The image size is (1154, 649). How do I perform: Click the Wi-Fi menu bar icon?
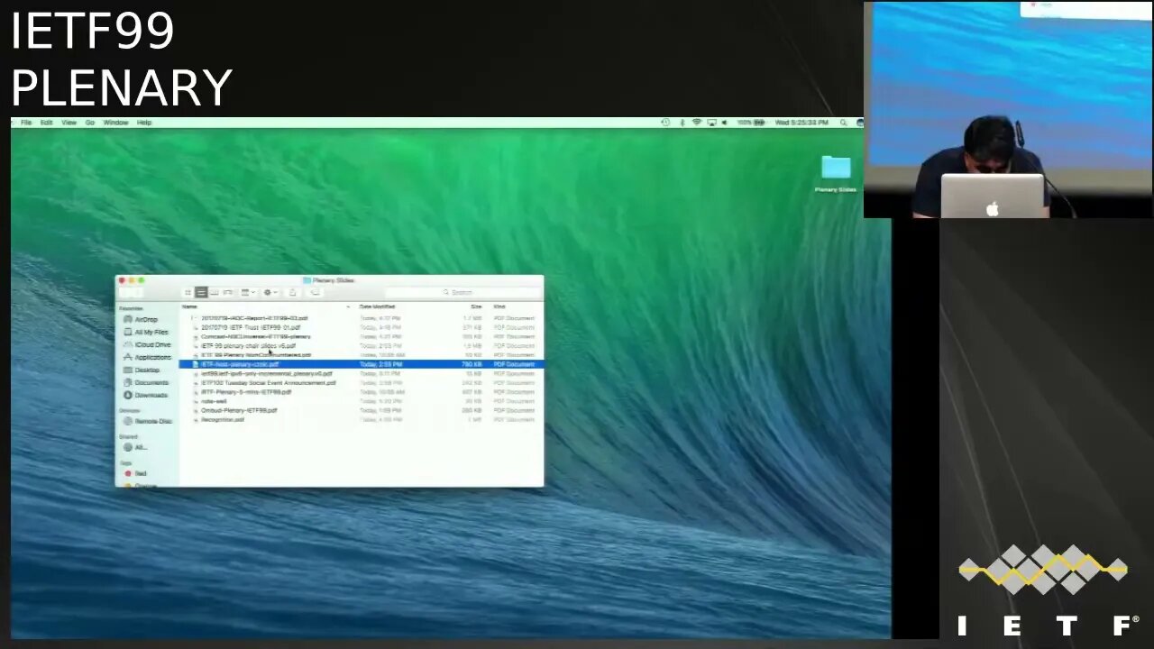696,123
